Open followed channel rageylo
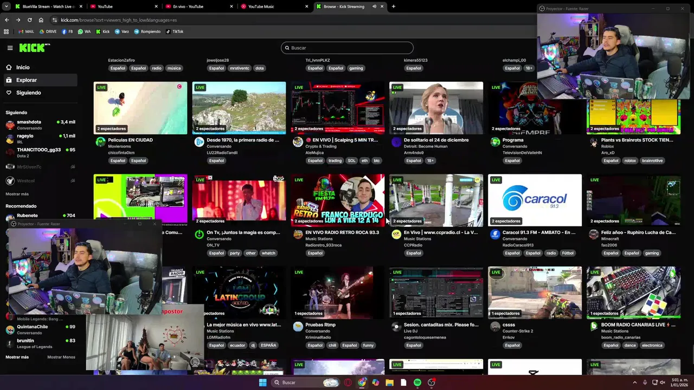 (40, 139)
